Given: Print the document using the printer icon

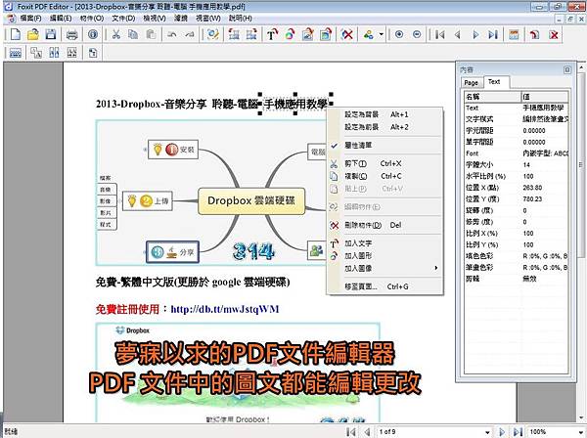Looking at the screenshot, I should click(71, 35).
